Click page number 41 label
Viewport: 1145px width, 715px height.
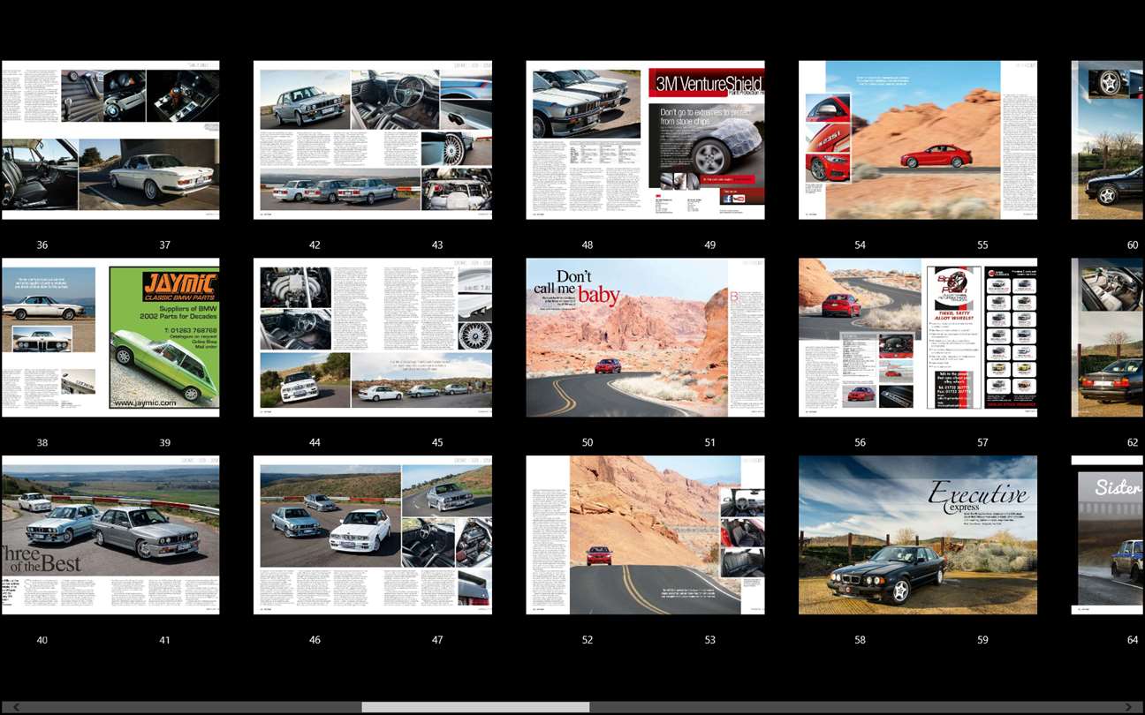tap(164, 640)
